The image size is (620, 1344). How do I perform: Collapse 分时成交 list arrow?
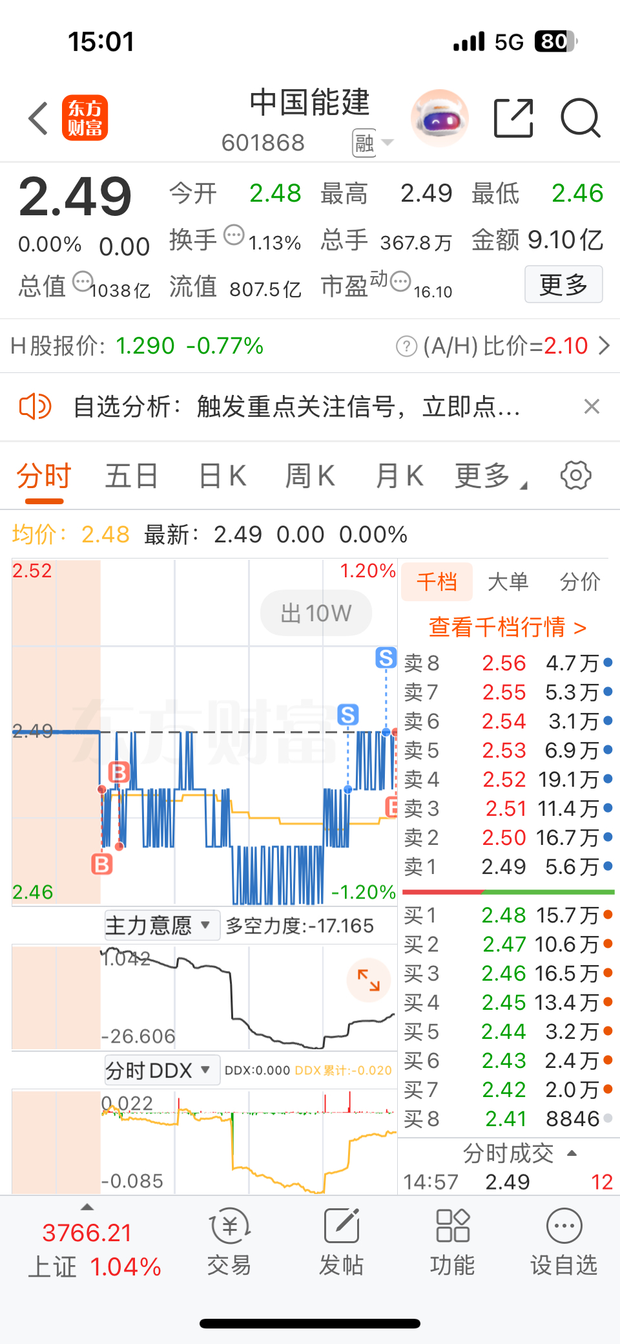coord(572,1153)
